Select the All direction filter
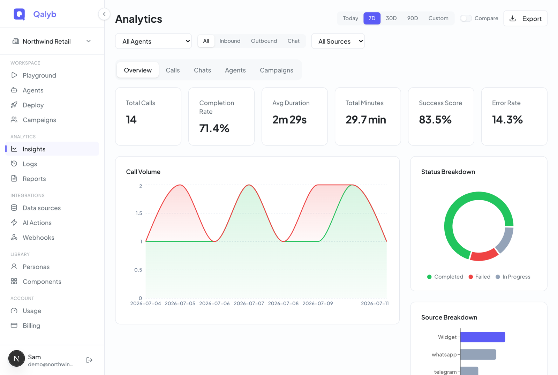The width and height of the screenshot is (558, 375). [x=206, y=41]
